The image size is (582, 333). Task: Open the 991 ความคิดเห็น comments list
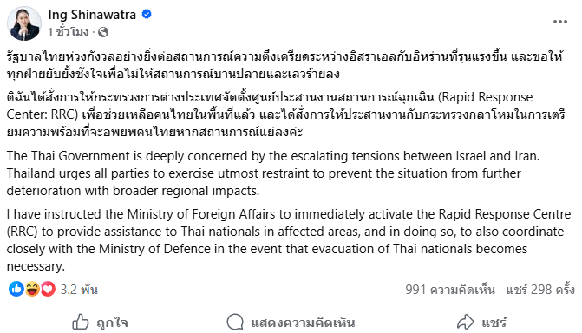coord(450,289)
